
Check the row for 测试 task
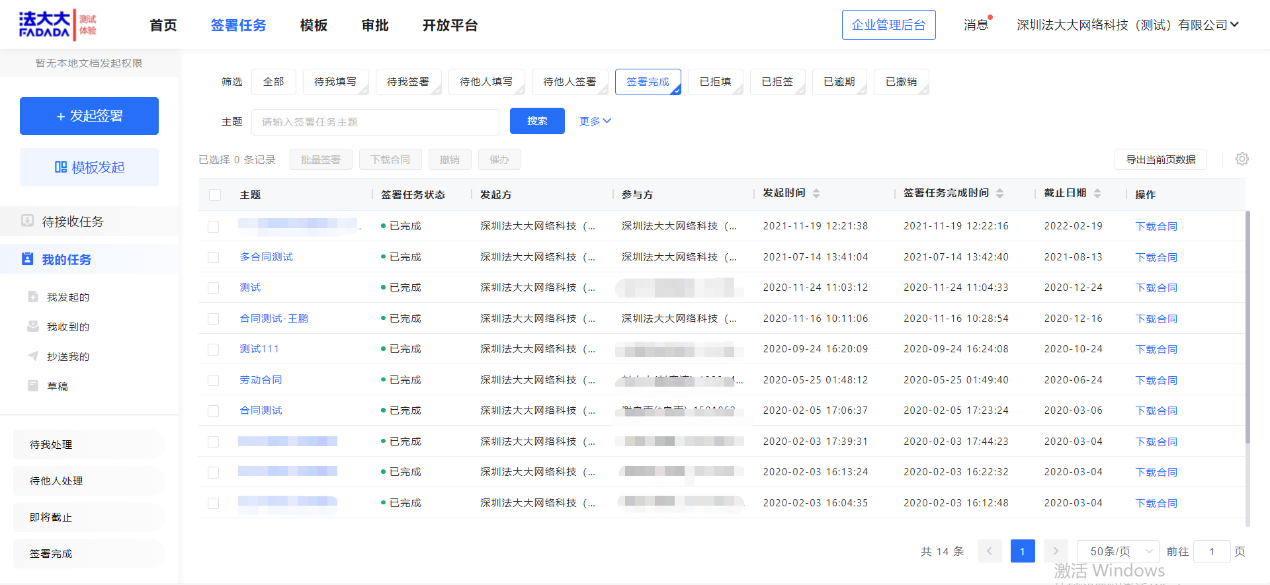pyautogui.click(x=213, y=288)
